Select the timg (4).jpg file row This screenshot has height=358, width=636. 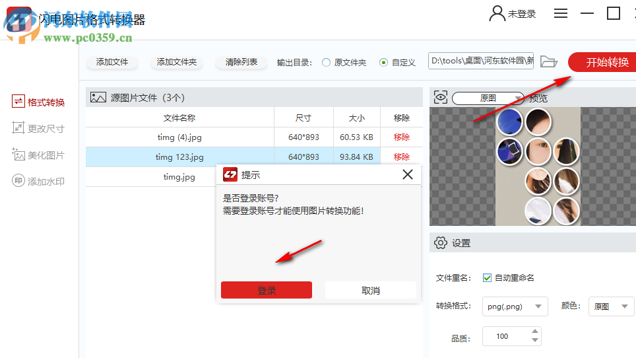[254, 137]
